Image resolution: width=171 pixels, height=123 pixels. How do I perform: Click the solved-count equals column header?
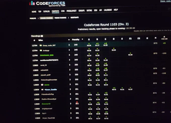[x=69, y=40]
